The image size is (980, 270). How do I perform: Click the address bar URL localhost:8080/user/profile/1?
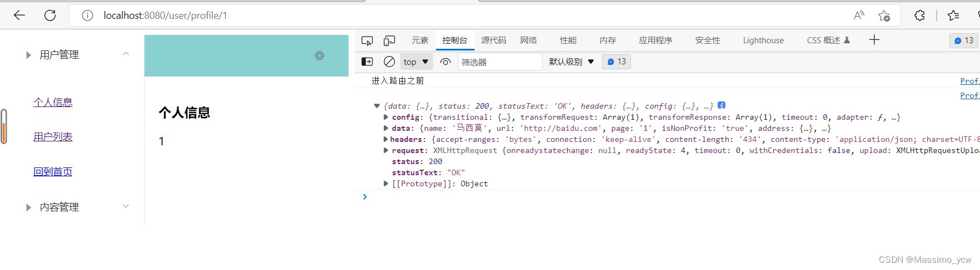tap(166, 16)
